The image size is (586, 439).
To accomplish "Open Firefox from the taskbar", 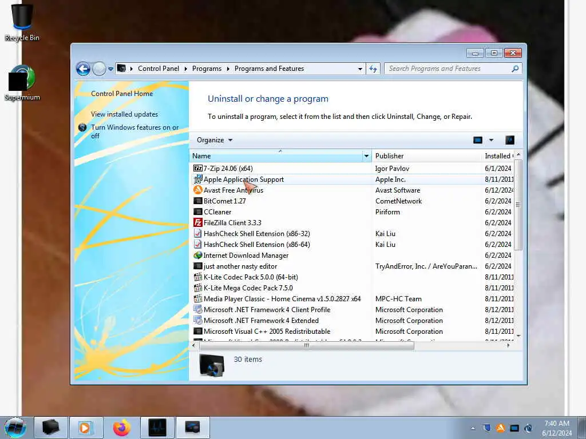I will pyautogui.click(x=121, y=428).
